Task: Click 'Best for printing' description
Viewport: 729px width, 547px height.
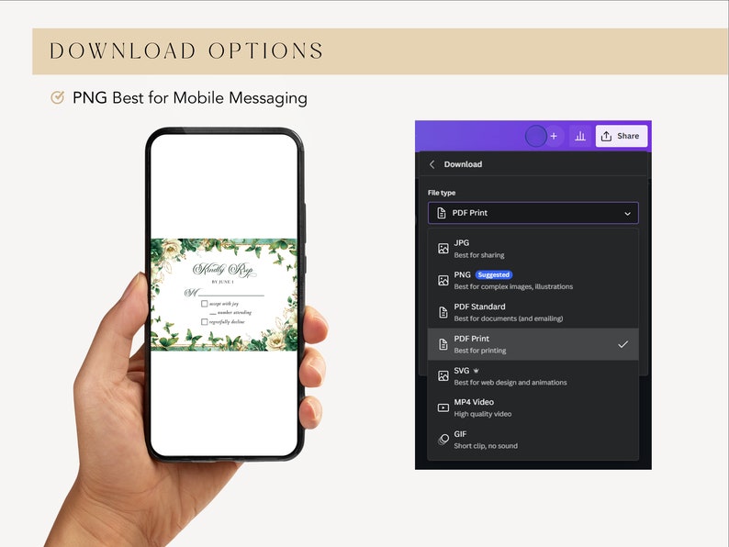Action: click(x=480, y=351)
